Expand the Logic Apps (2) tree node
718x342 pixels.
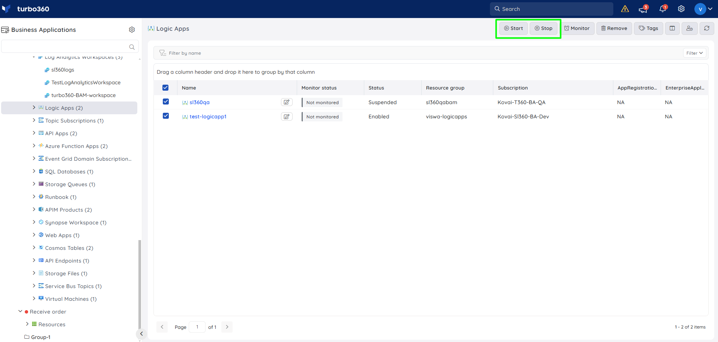click(34, 108)
